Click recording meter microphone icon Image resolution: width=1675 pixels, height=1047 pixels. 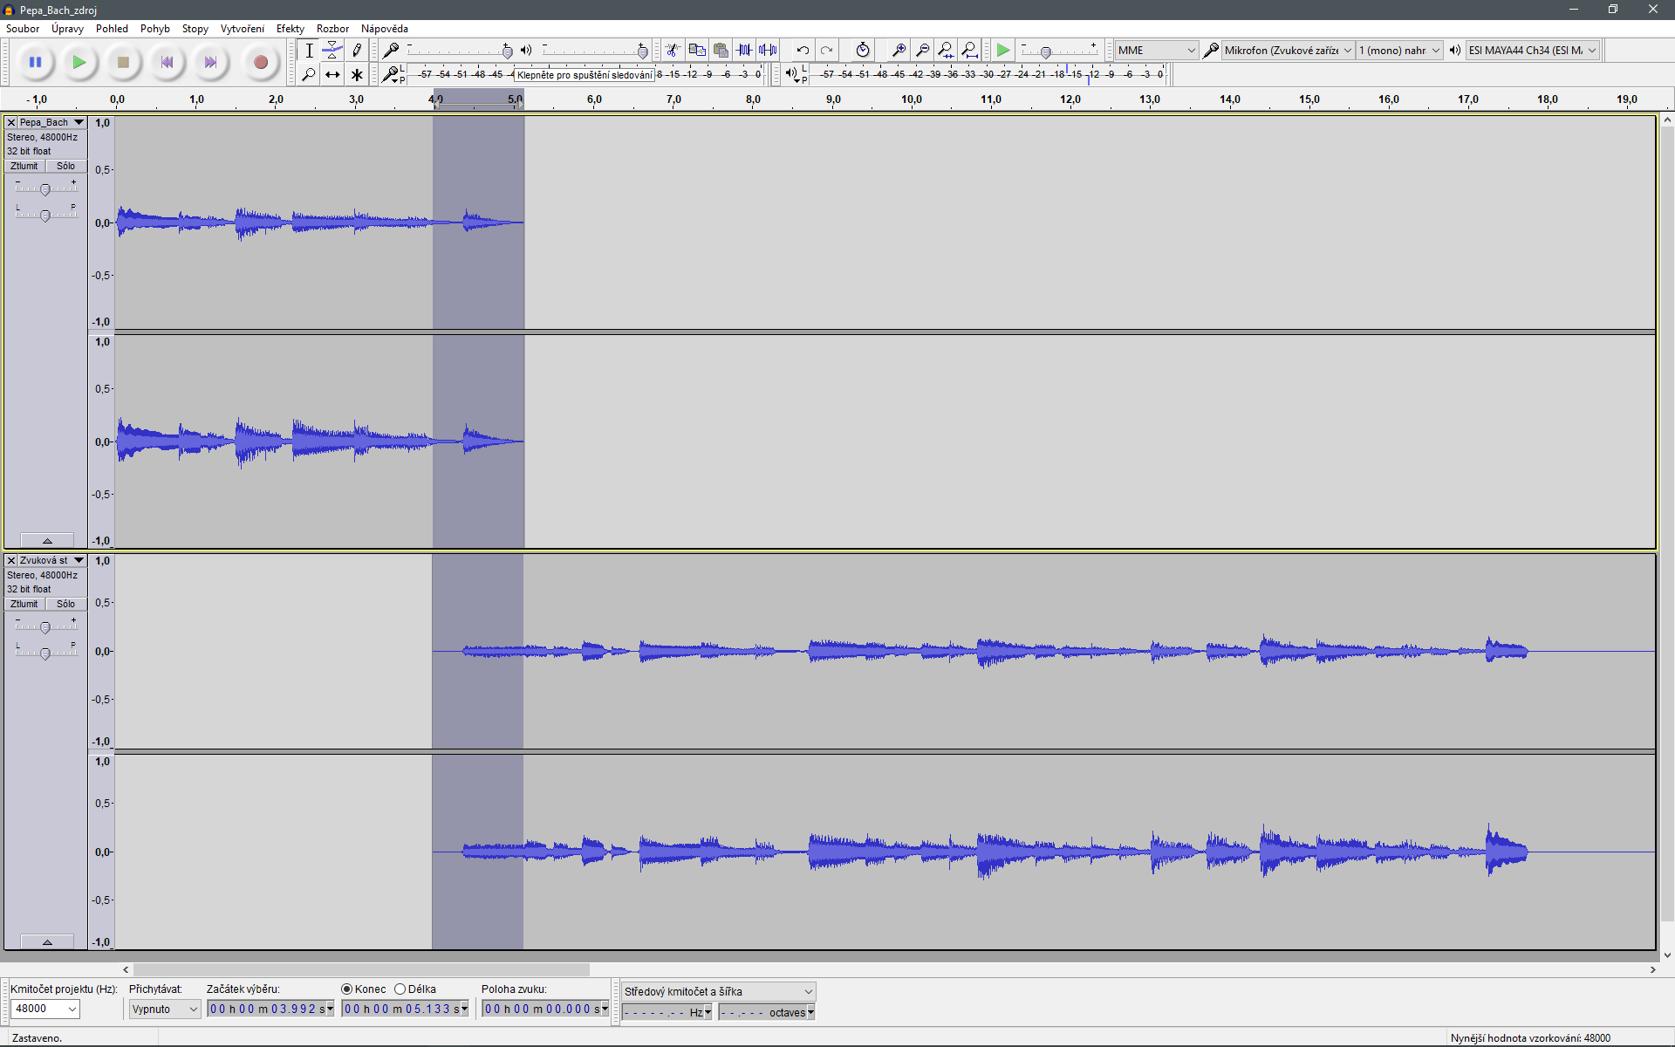pyautogui.click(x=391, y=74)
